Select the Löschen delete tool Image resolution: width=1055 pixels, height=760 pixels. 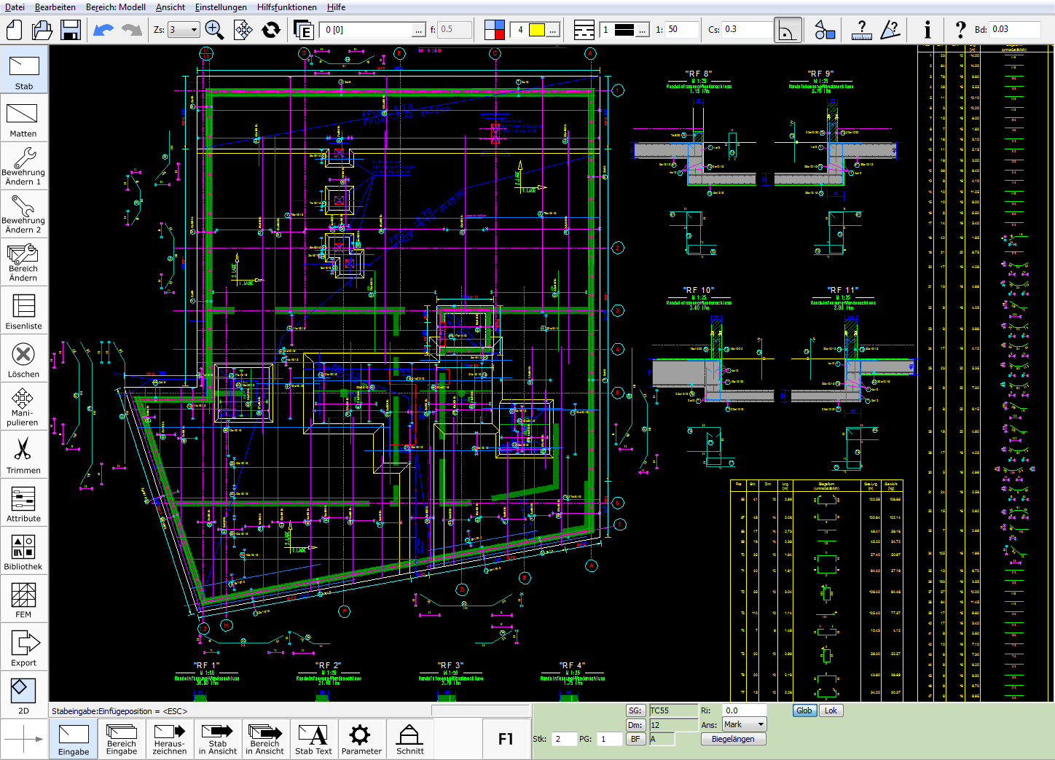click(24, 359)
